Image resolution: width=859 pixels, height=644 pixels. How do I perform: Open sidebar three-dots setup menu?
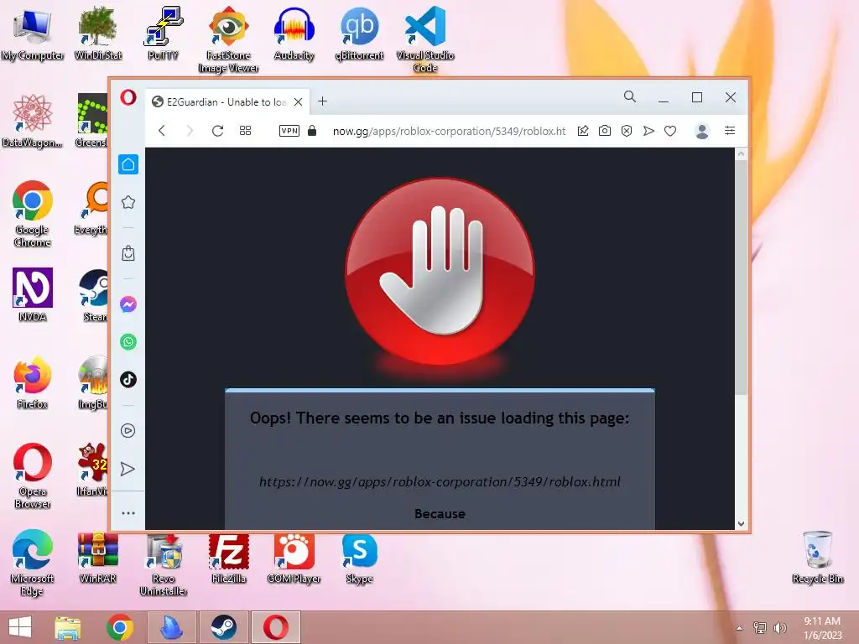[x=128, y=513]
